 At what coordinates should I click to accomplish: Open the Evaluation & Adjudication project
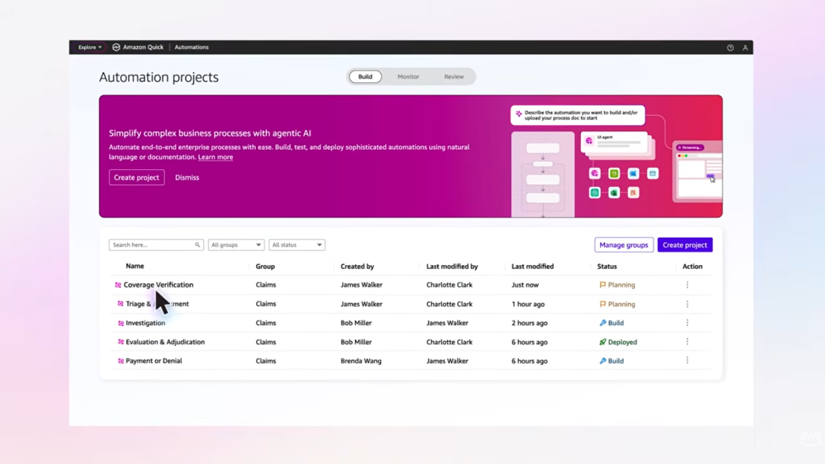[165, 342]
